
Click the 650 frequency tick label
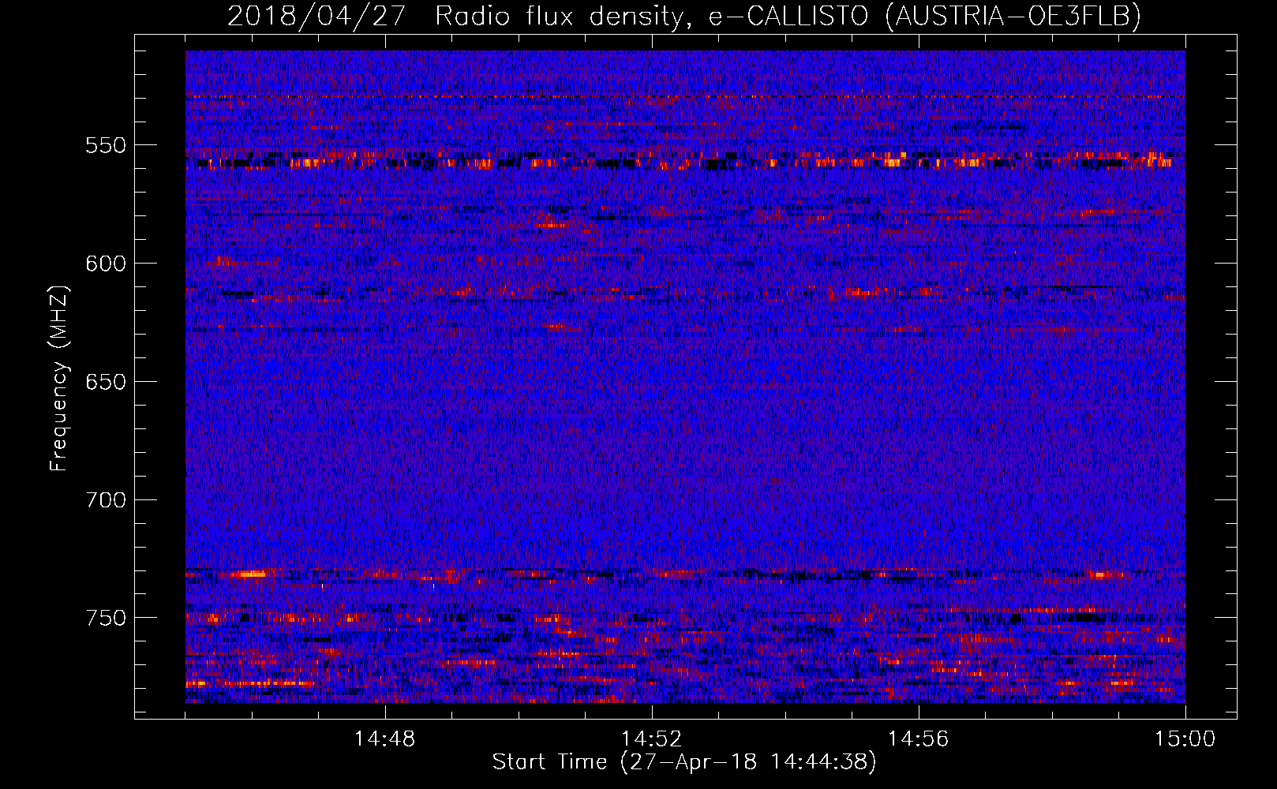point(106,382)
